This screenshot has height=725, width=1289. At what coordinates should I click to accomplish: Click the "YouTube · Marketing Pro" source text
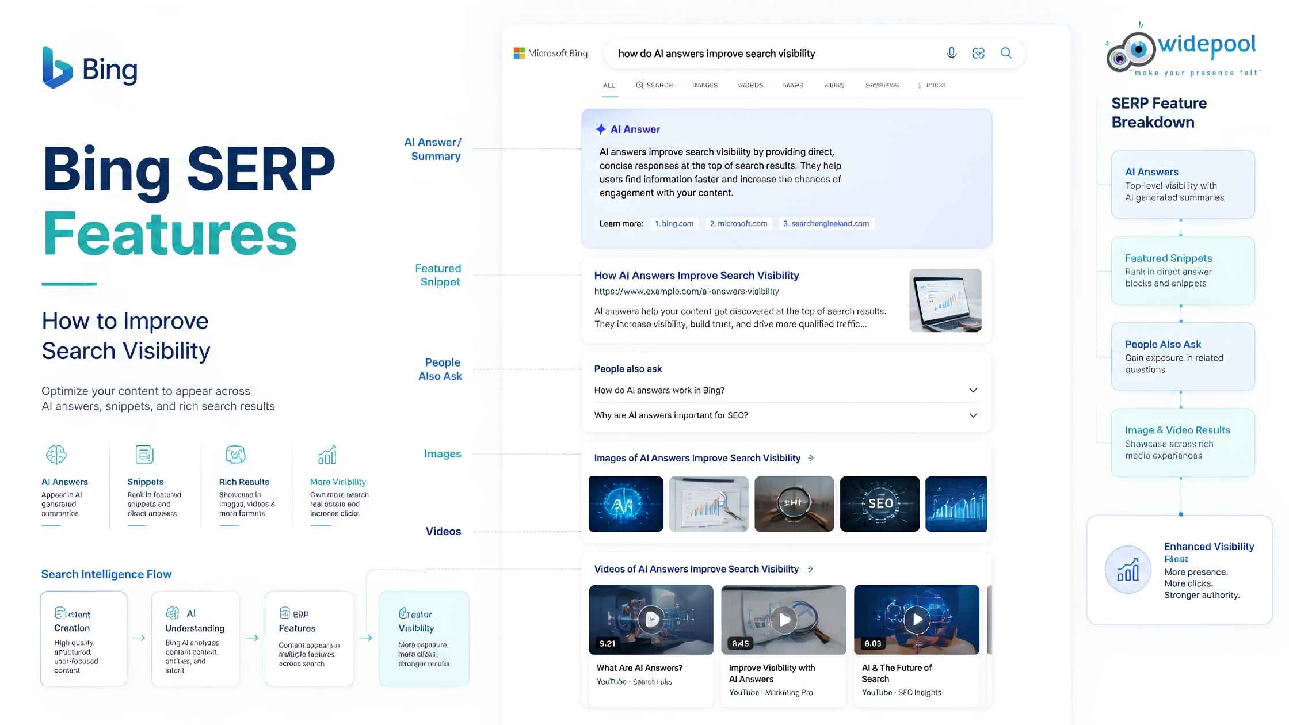771,693
